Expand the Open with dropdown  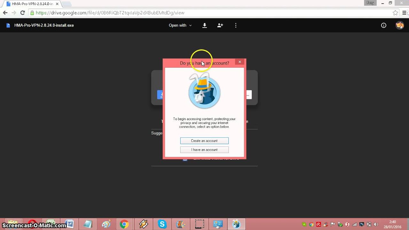coord(180,25)
